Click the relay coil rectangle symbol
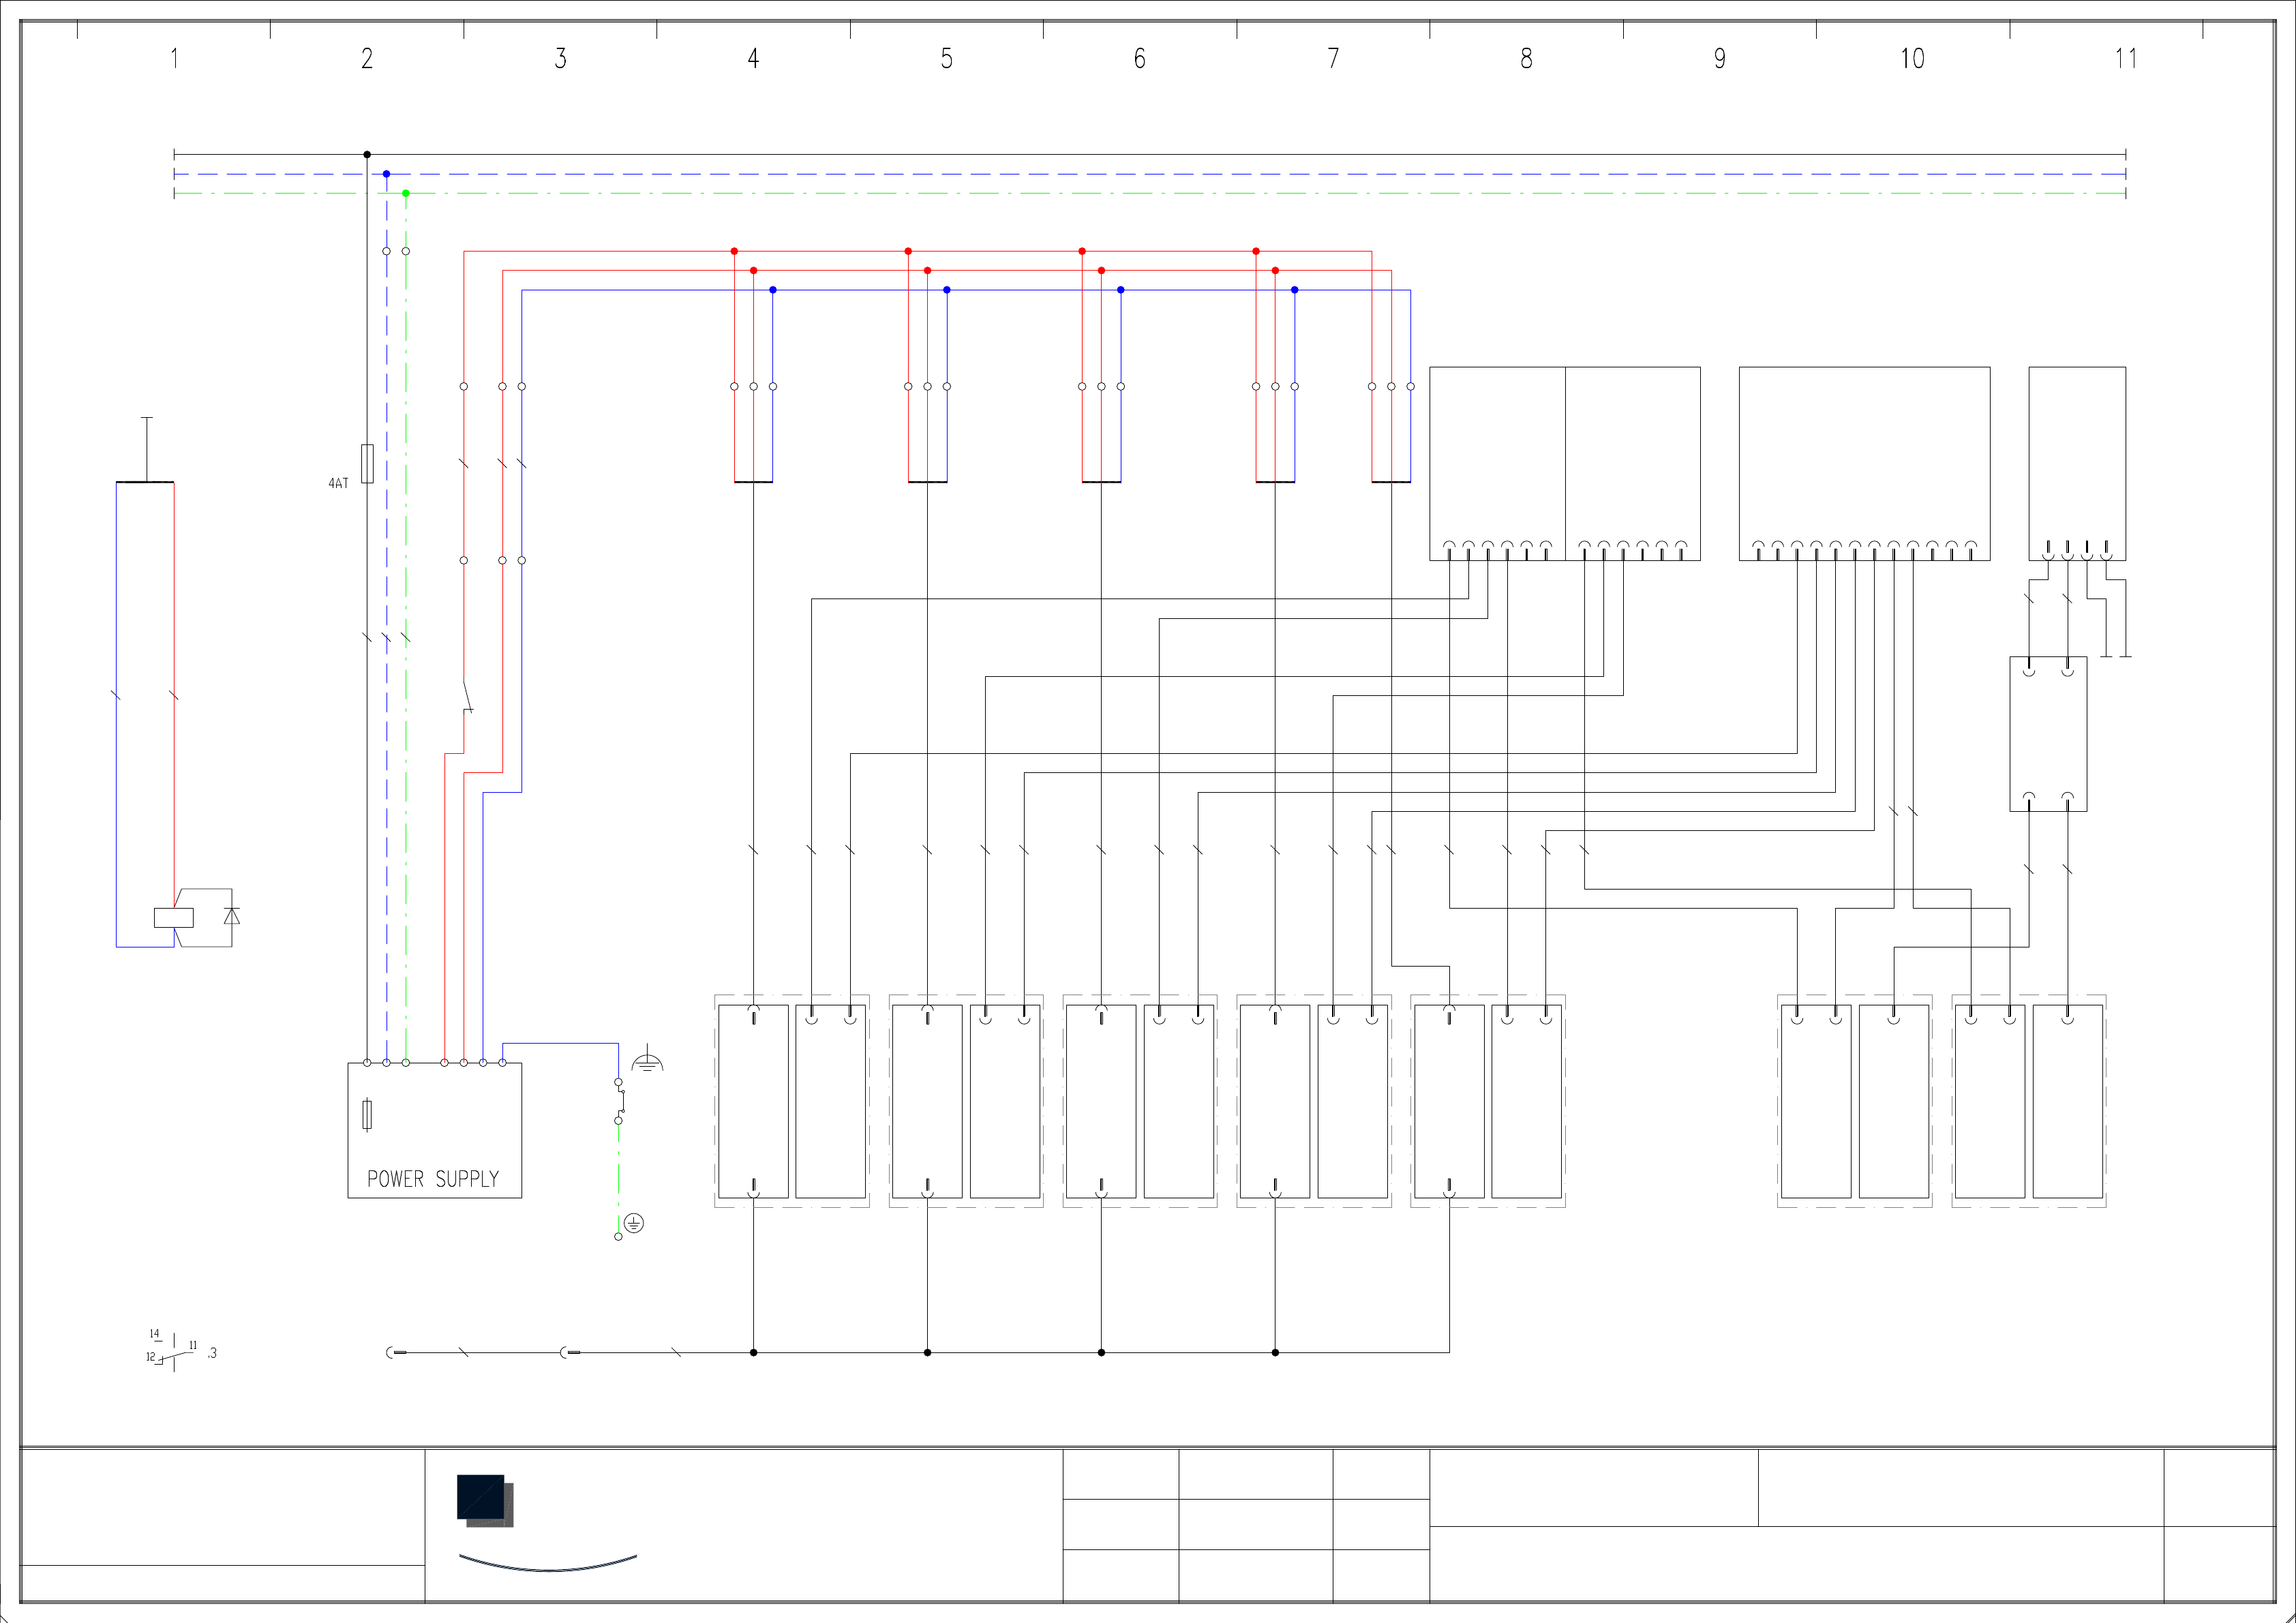 tap(173, 917)
